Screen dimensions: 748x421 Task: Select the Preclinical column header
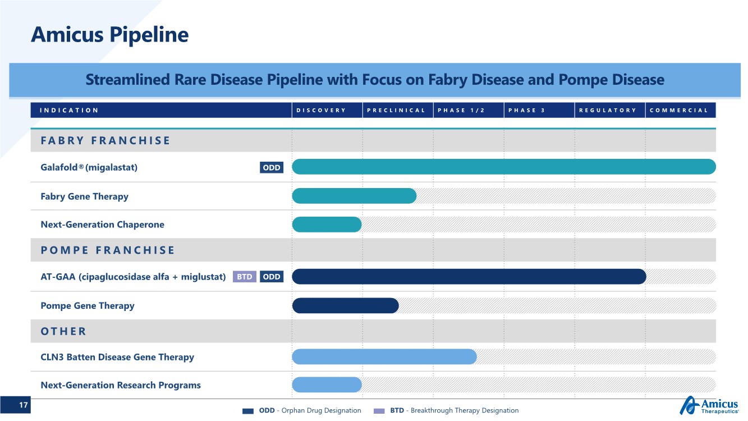pos(397,110)
